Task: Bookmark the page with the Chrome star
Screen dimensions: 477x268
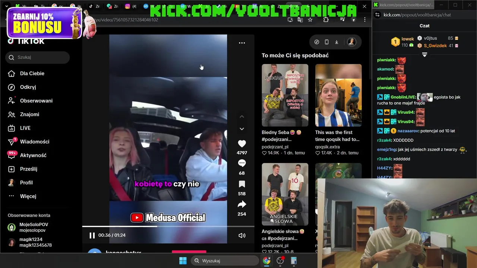Action: tap(310, 20)
